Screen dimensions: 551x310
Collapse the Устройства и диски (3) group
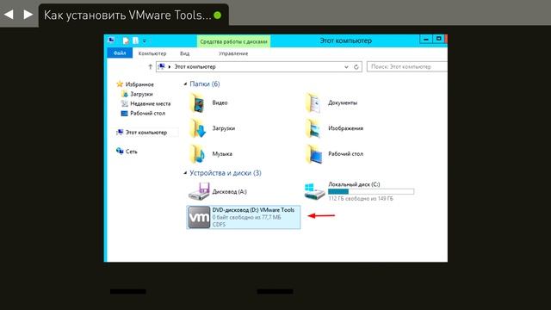tap(185, 173)
